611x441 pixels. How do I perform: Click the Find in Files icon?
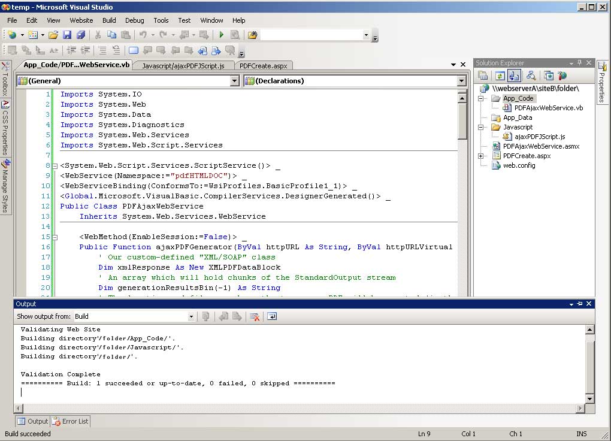click(x=252, y=35)
